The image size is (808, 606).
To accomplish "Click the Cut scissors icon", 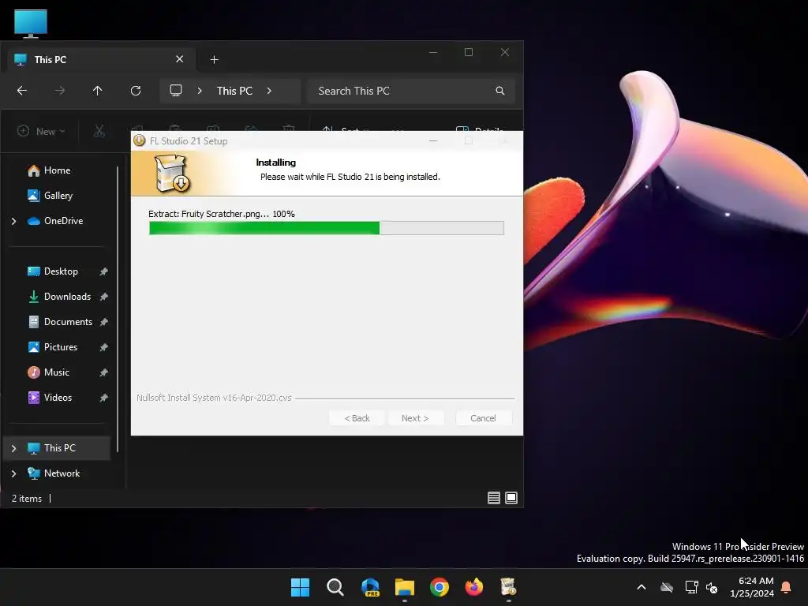I will click(x=99, y=132).
